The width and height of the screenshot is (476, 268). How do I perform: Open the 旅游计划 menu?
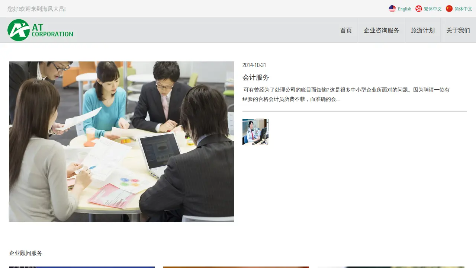coord(423,30)
